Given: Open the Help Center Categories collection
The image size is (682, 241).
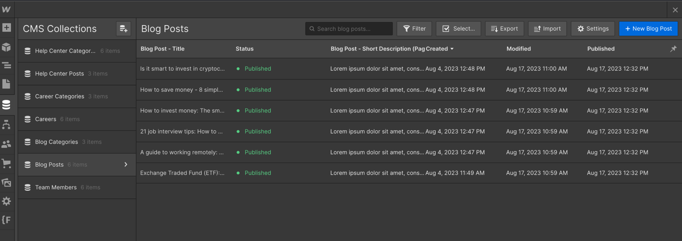Looking at the screenshot, I should click(x=77, y=51).
